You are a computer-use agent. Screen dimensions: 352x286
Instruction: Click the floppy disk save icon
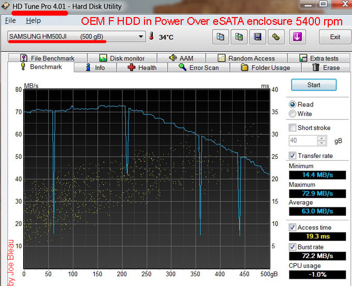tap(258, 37)
